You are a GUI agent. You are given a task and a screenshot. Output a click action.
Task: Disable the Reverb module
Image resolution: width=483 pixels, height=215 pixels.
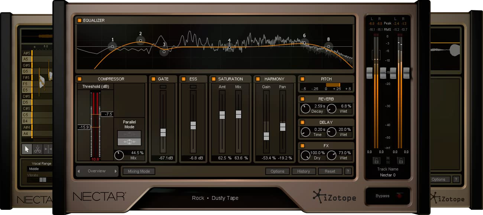pos(303,99)
